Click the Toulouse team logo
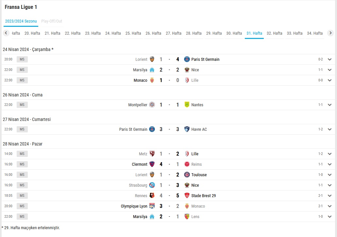The image size is (337, 237). coord(187,175)
